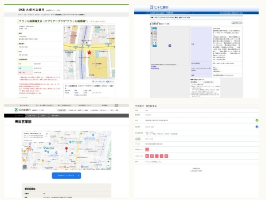Viewport: 266px width, 200px height.
Task: Open 店舗・ATM in Nagoya Bank breadcrumb
Action: point(32,116)
